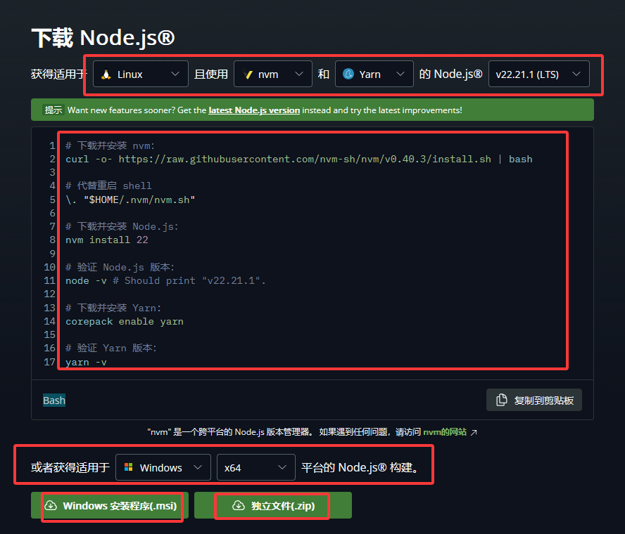The height and width of the screenshot is (534, 625).
Task: Click the Bash language label below the code
Action: (53, 399)
